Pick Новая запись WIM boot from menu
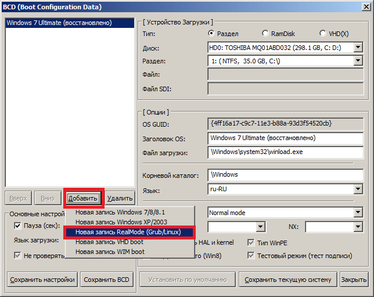Screen dimensions: 374x297 pyautogui.click(x=110, y=252)
